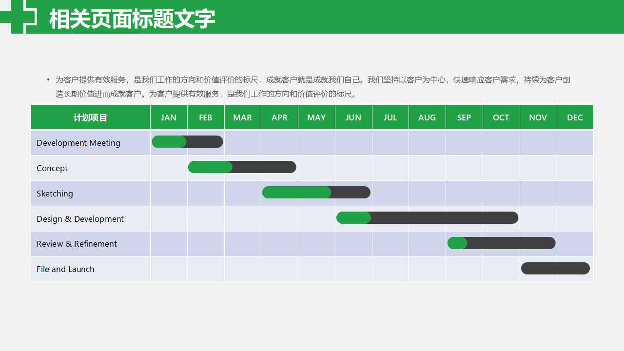Select the green progress bar in Development Meeting
Screen dimensions: 624x351
[169, 142]
